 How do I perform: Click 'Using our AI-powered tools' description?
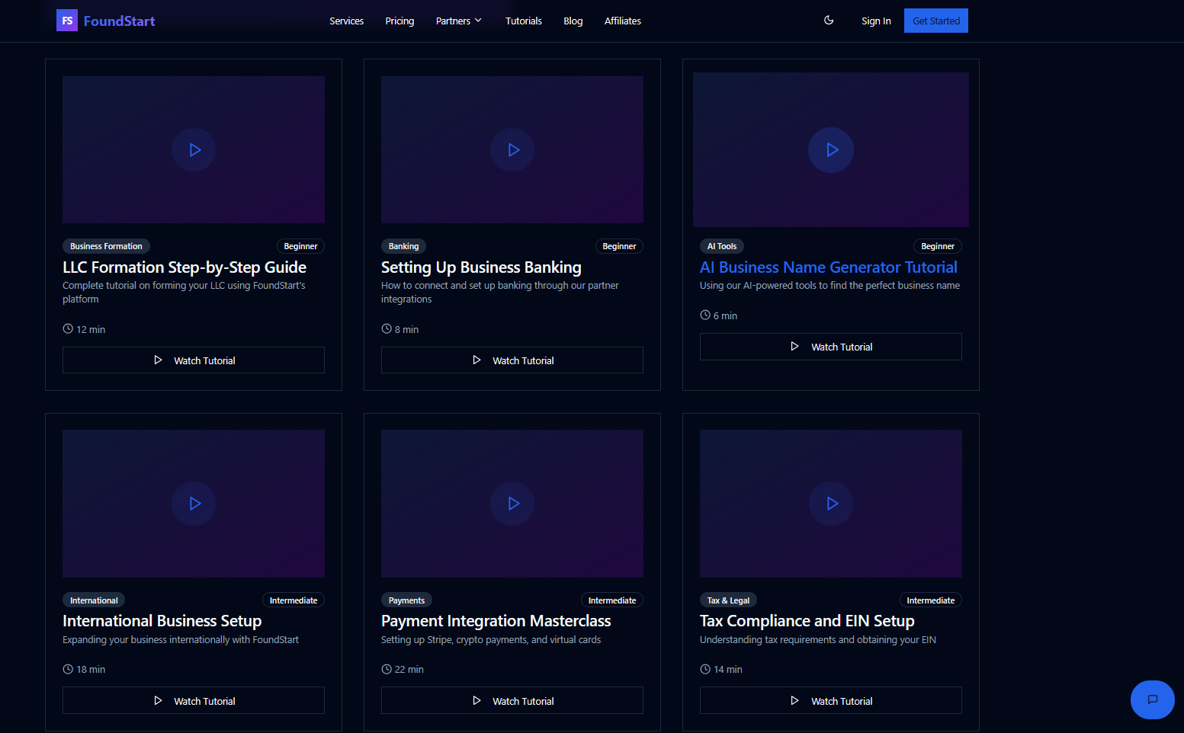(x=829, y=286)
